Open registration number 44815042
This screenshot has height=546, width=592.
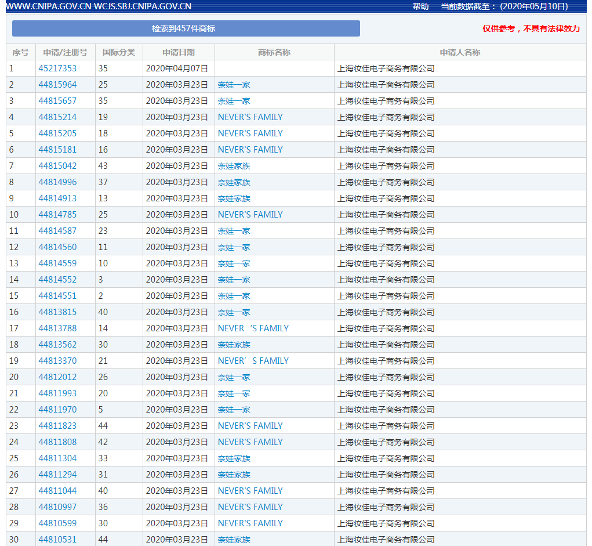pos(57,166)
